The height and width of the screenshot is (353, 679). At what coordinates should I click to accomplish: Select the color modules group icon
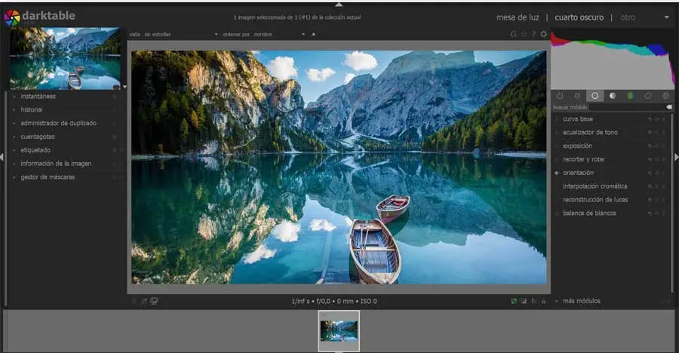coord(631,95)
